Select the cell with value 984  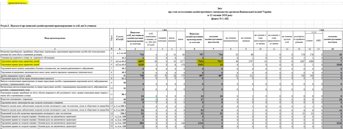click(x=135, y=124)
